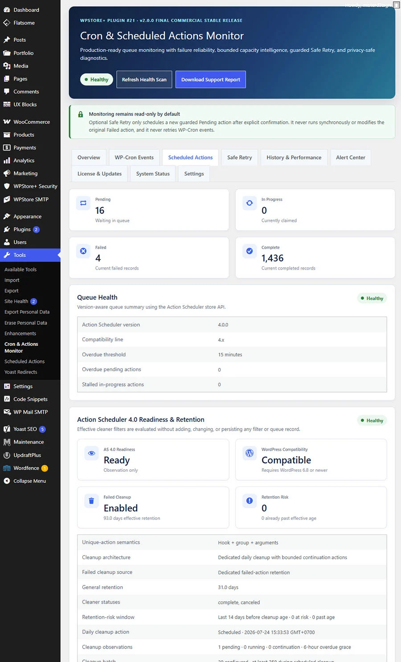401x662 pixels.
Task: Open Site Health submenu link
Action: [16, 302]
